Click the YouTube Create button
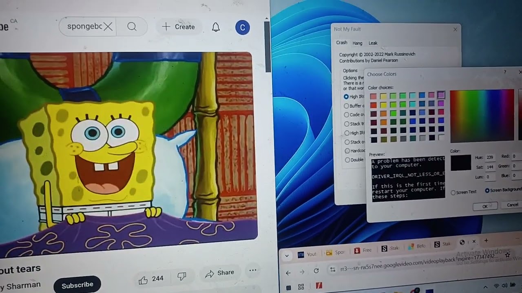The image size is (522, 293). [x=179, y=27]
